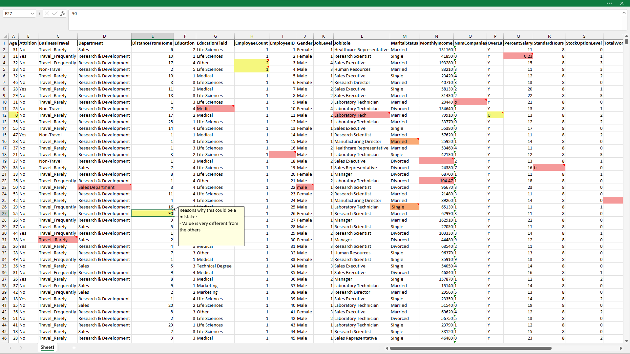Click the Insert Function fx icon
The image size is (630, 354).
coord(63,13)
